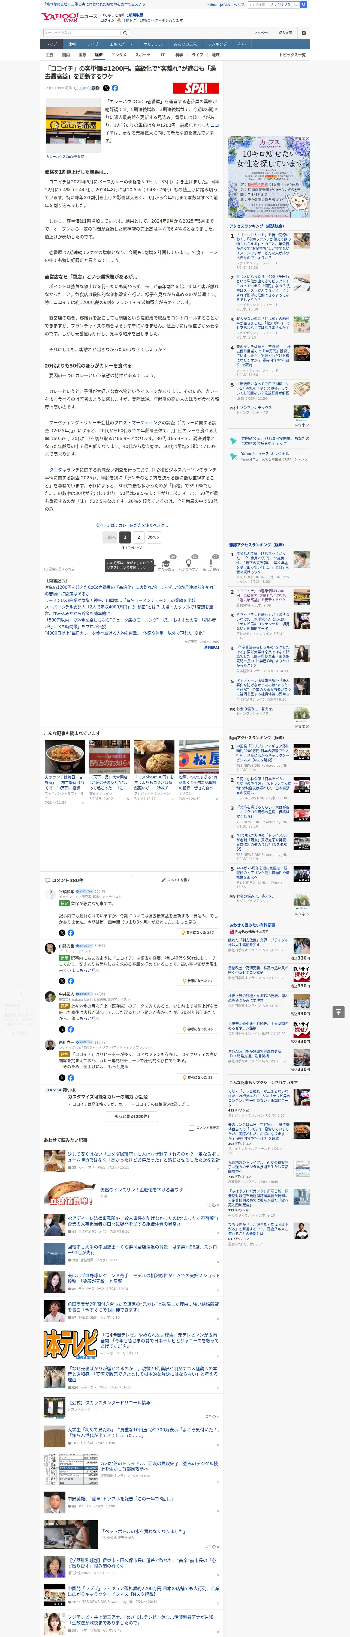
Task: Click 中井彰人's profile avatar
Action: 50,996
